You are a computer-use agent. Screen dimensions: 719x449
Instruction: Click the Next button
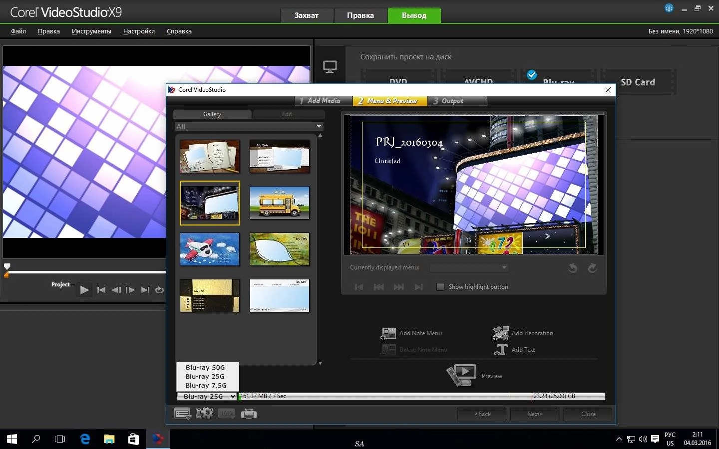click(535, 414)
